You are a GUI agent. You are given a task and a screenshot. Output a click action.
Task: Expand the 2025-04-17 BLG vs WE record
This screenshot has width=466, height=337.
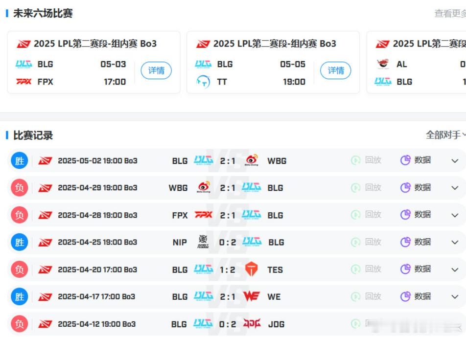455,296
